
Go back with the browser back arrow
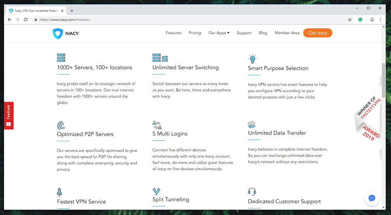(9, 20)
